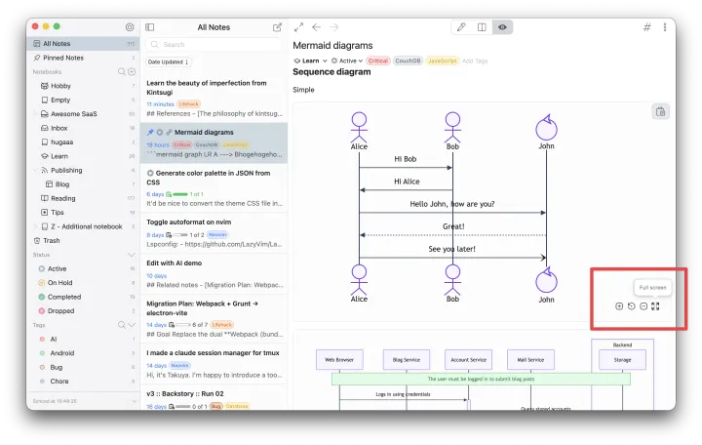The image size is (702, 445).
Task: Click status circle on Generate color palette note
Action: [x=150, y=173]
